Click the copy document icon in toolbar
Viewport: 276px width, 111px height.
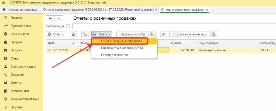[73, 34]
